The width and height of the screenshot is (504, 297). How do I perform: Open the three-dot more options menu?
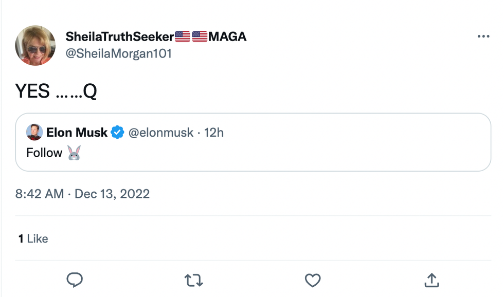point(483,36)
